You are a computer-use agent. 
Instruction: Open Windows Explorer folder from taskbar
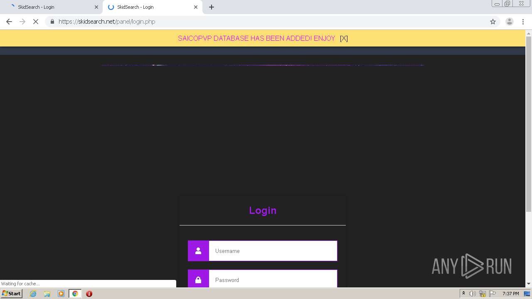pos(47,294)
